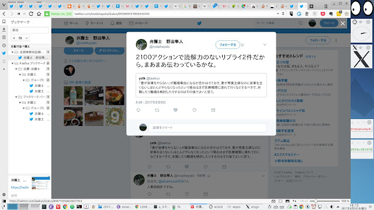374x210 pixels.
Task: Open the メッセージ tab on Twitter
Action: coord(138,23)
